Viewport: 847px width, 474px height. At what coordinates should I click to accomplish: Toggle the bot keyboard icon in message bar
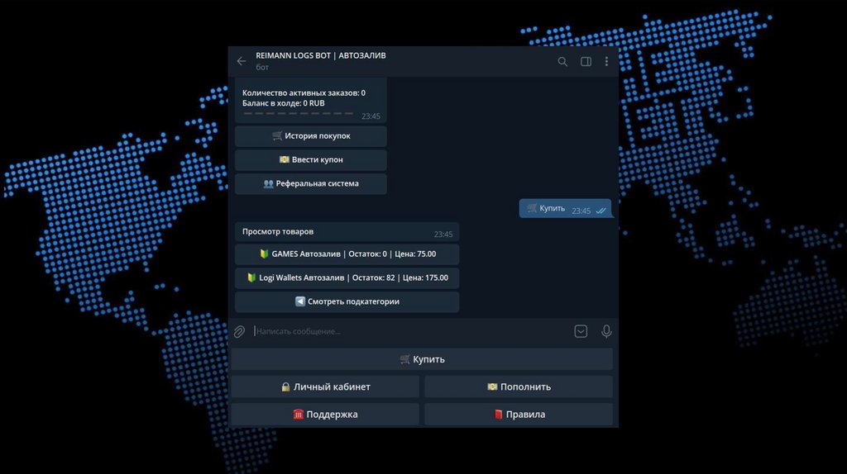click(x=581, y=331)
